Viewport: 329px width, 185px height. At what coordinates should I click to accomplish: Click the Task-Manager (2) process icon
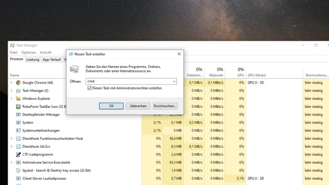18,91
